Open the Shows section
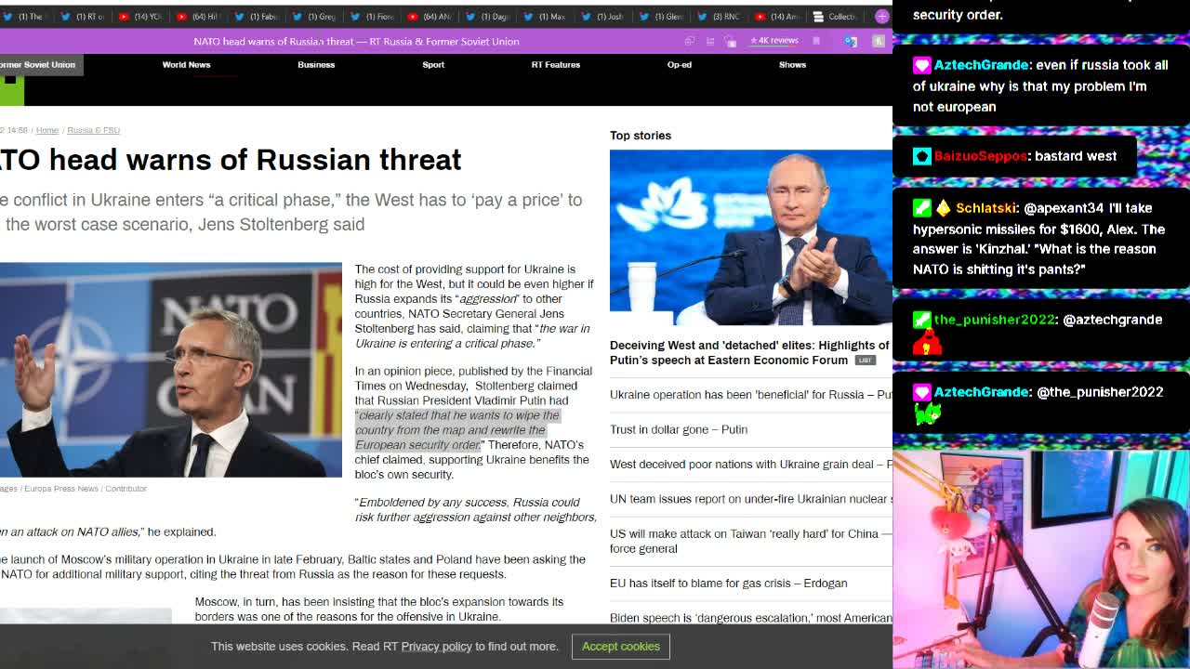The width and height of the screenshot is (1190, 669). [792, 65]
